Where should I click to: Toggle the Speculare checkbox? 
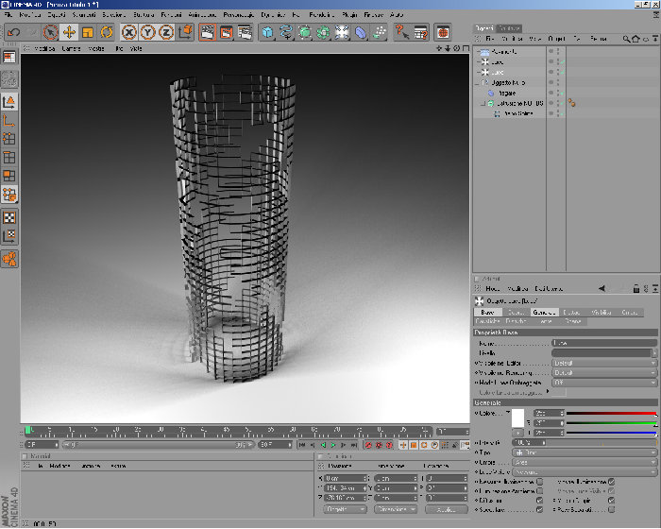pos(539,509)
